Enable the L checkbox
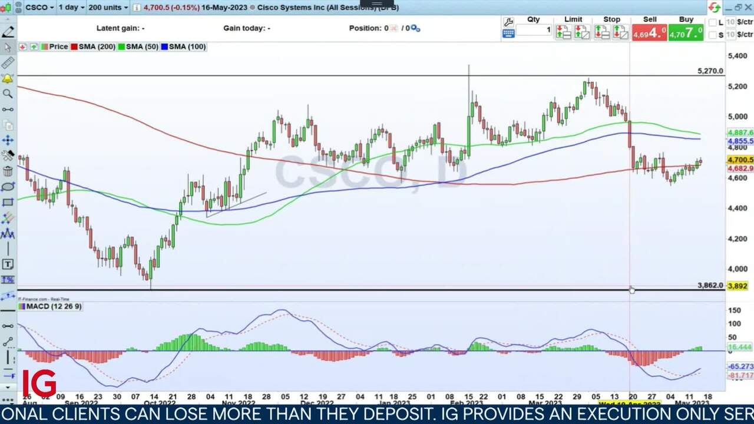 click(713, 22)
